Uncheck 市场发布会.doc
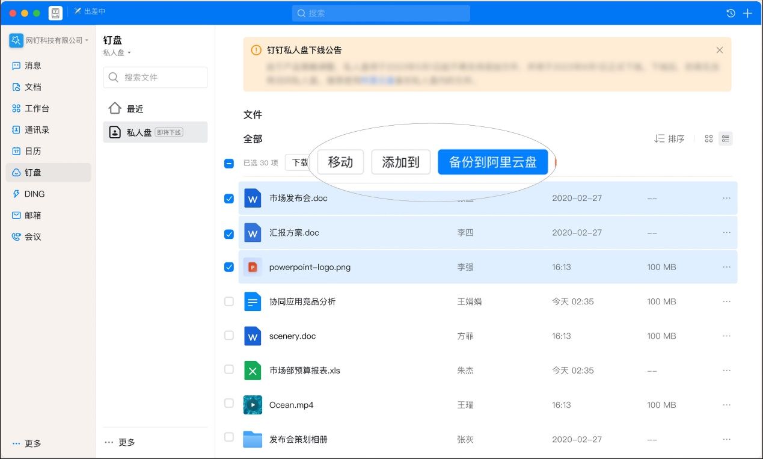 coord(229,198)
